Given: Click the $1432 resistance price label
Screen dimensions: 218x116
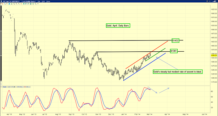Looking at the screenshot, I should tap(175, 40).
